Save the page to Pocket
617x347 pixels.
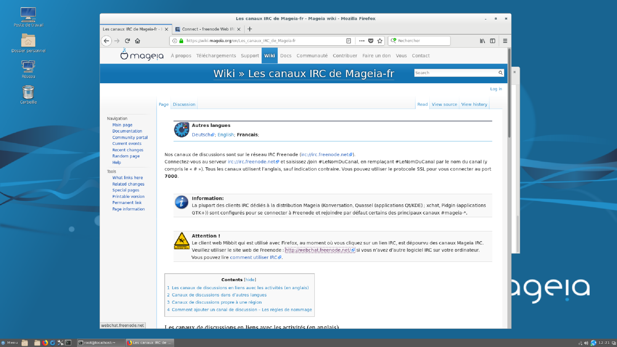(371, 41)
